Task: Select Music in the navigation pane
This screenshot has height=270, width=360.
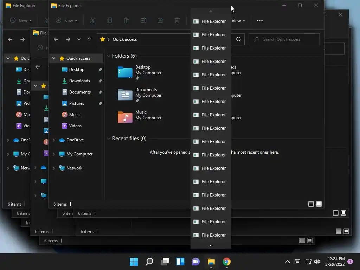Action: coord(75,115)
